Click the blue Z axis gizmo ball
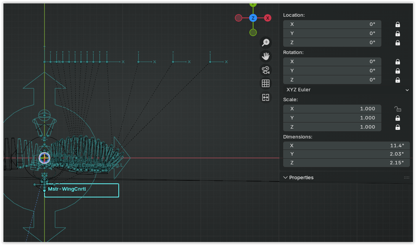Image resolution: width=416 pixels, height=245 pixels. (x=253, y=18)
